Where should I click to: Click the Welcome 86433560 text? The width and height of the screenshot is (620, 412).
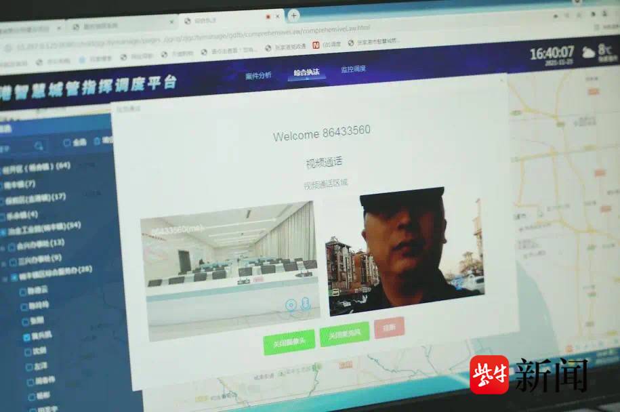321,133
